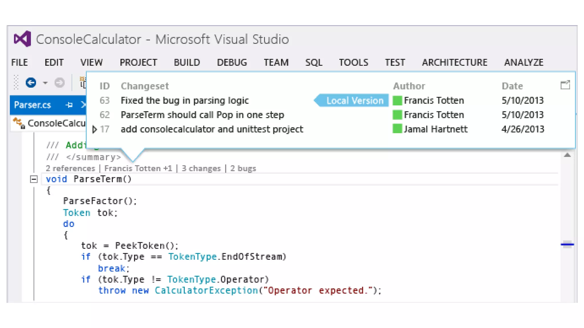The width and height of the screenshot is (584, 328).
Task: Click green status square for Jamal Hartnett
Action: 397,129
